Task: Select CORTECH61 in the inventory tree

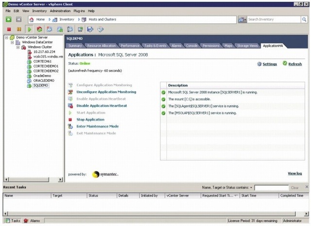Action: point(42,61)
